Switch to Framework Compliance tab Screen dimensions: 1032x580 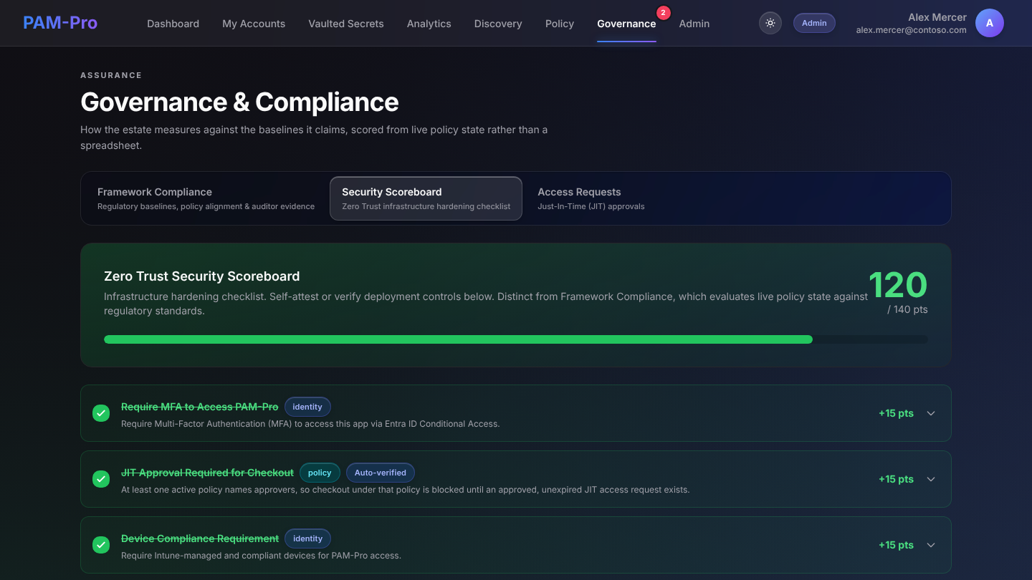pos(206,198)
